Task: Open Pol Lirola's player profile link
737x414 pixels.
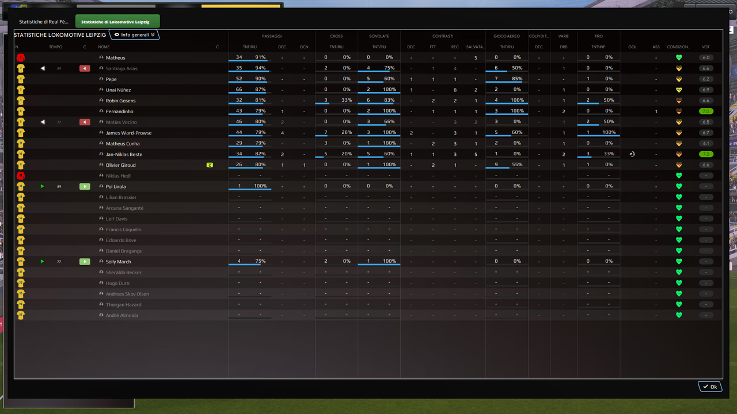Action: point(116,186)
